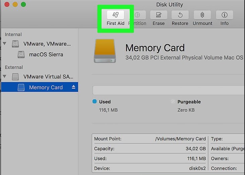Click the 'Connection:' table label

224,168
